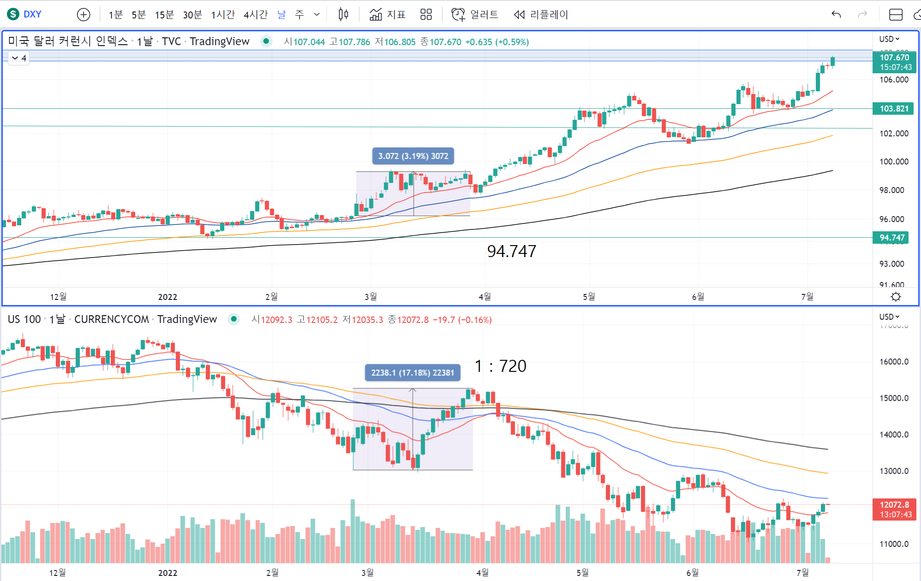The image size is (921, 581).
Task: Create an alert with 얼러트 button
Action: tap(475, 15)
